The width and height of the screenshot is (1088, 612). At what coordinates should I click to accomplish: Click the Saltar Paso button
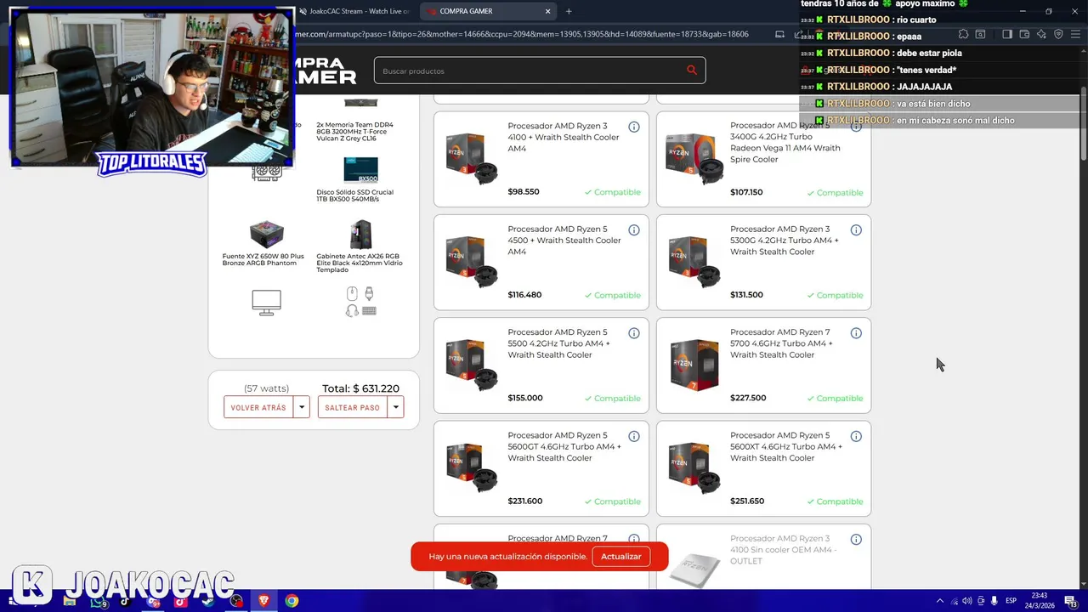(353, 407)
